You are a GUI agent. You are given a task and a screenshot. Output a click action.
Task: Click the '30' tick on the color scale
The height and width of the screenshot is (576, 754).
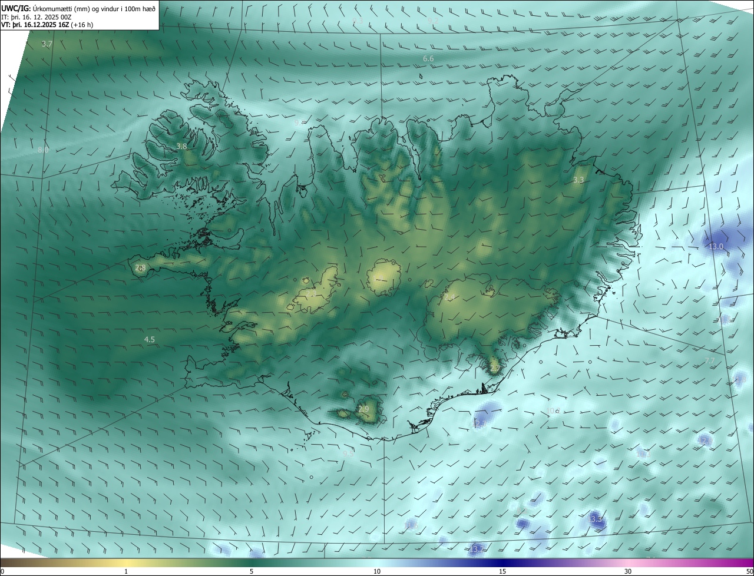pyautogui.click(x=628, y=571)
